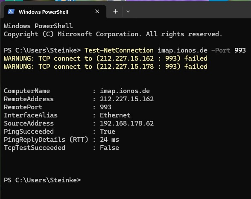Screen dimensions: 251x199
Task: Click the Test-NetConnection command text
Action: 119,50
